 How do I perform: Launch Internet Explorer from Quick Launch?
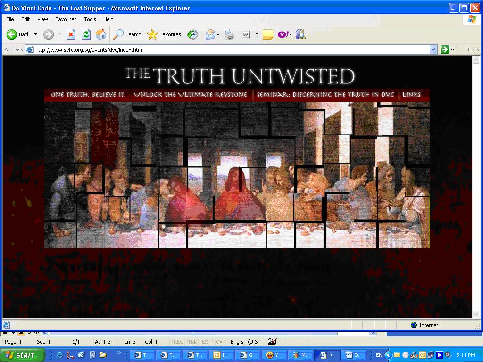pyautogui.click(x=59, y=355)
